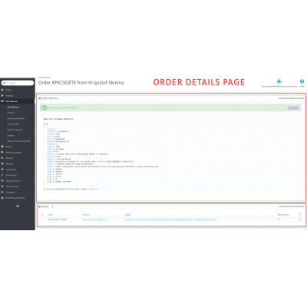This screenshot has height=307, width=307.
Task: Click the Administracja gear icon in sidebar
Action: (2, 187)
